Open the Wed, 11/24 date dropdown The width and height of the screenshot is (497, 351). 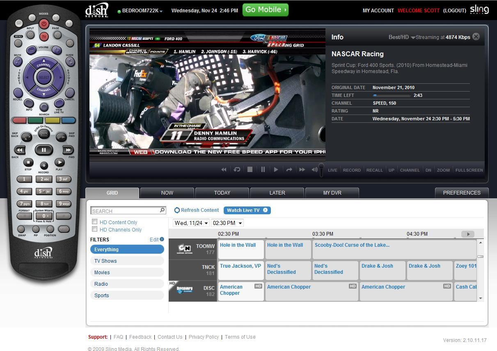click(191, 223)
